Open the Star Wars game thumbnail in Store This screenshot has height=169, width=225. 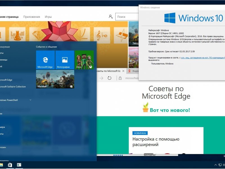(133, 34)
